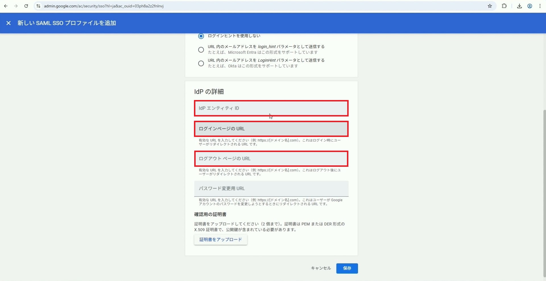Select ログインヒントを使用しない radio option

pyautogui.click(x=201, y=36)
